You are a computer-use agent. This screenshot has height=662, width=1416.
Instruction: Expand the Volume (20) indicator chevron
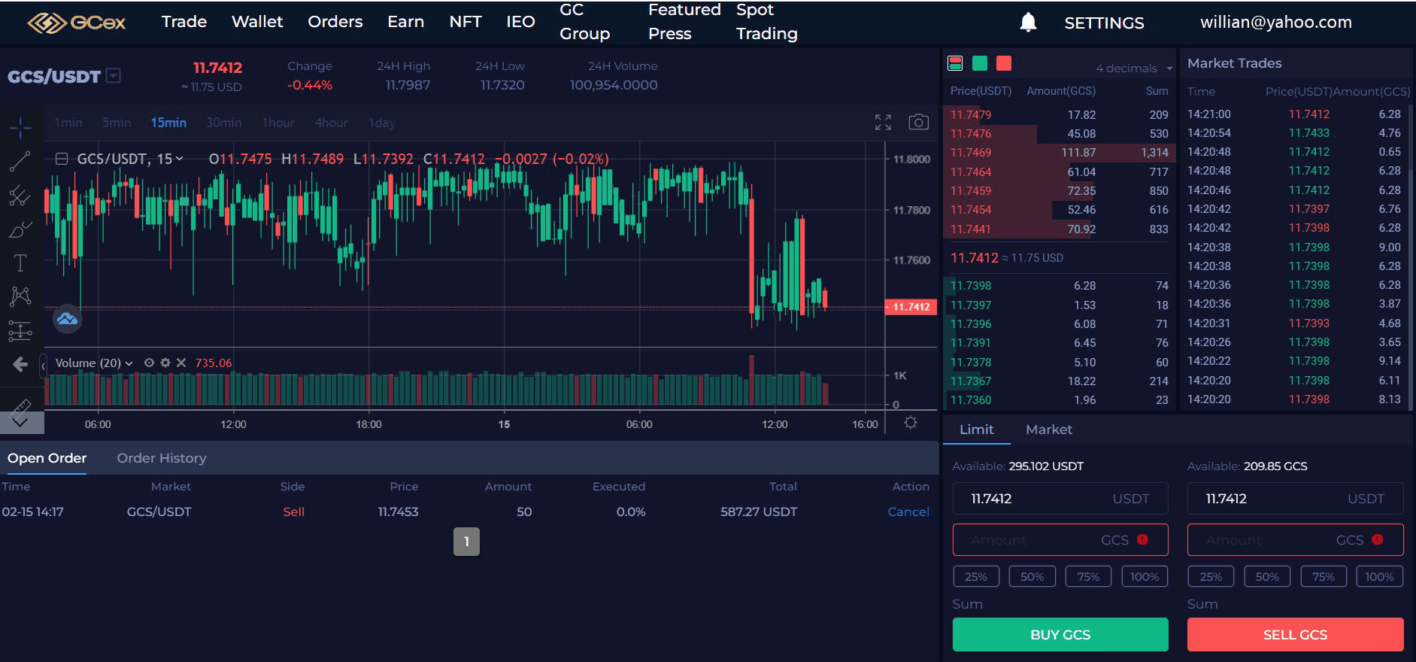point(129,363)
